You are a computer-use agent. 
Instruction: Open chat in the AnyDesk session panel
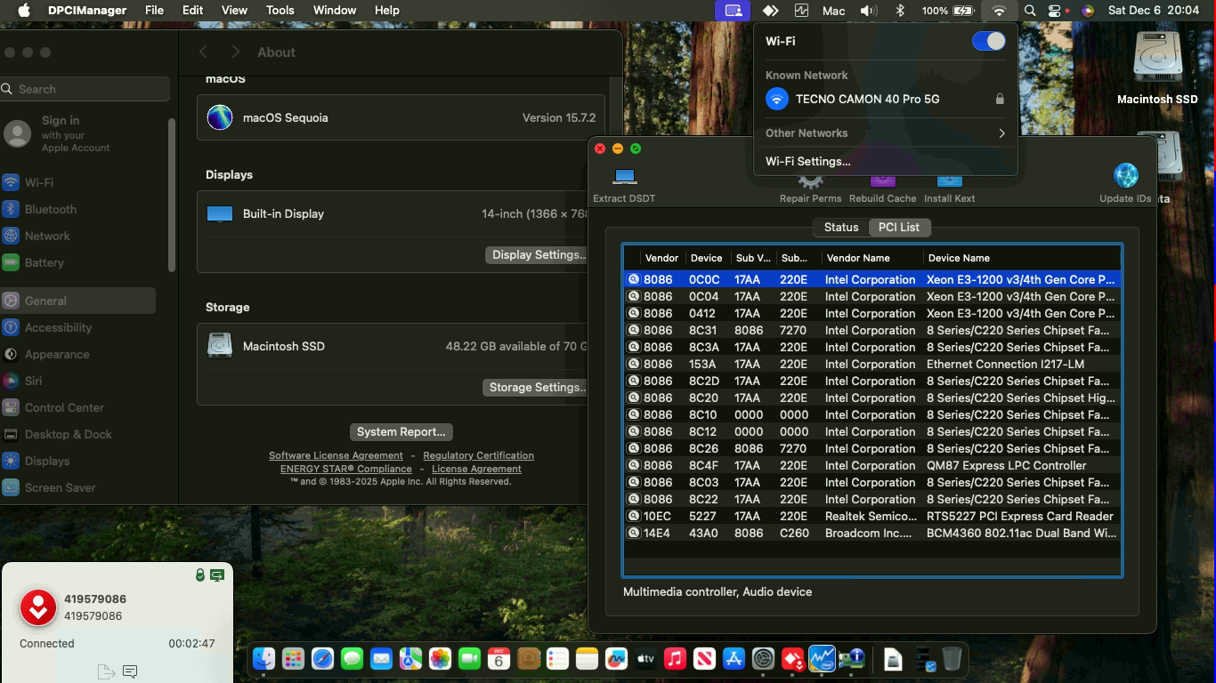point(130,671)
